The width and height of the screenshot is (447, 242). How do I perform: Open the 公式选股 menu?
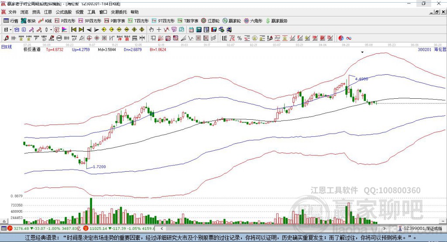64,12
